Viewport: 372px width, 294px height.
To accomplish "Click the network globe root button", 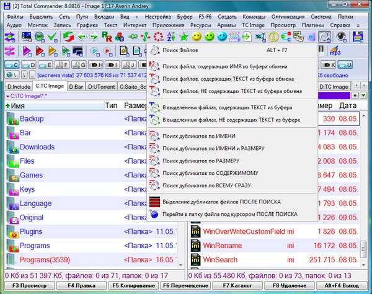I will [x=12, y=75].
